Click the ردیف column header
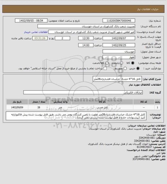Viewport: 167px width, 184px height. 157,102
